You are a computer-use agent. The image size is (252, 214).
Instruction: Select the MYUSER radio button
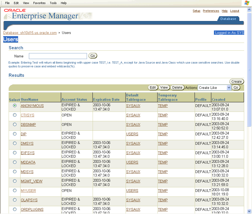15,191
